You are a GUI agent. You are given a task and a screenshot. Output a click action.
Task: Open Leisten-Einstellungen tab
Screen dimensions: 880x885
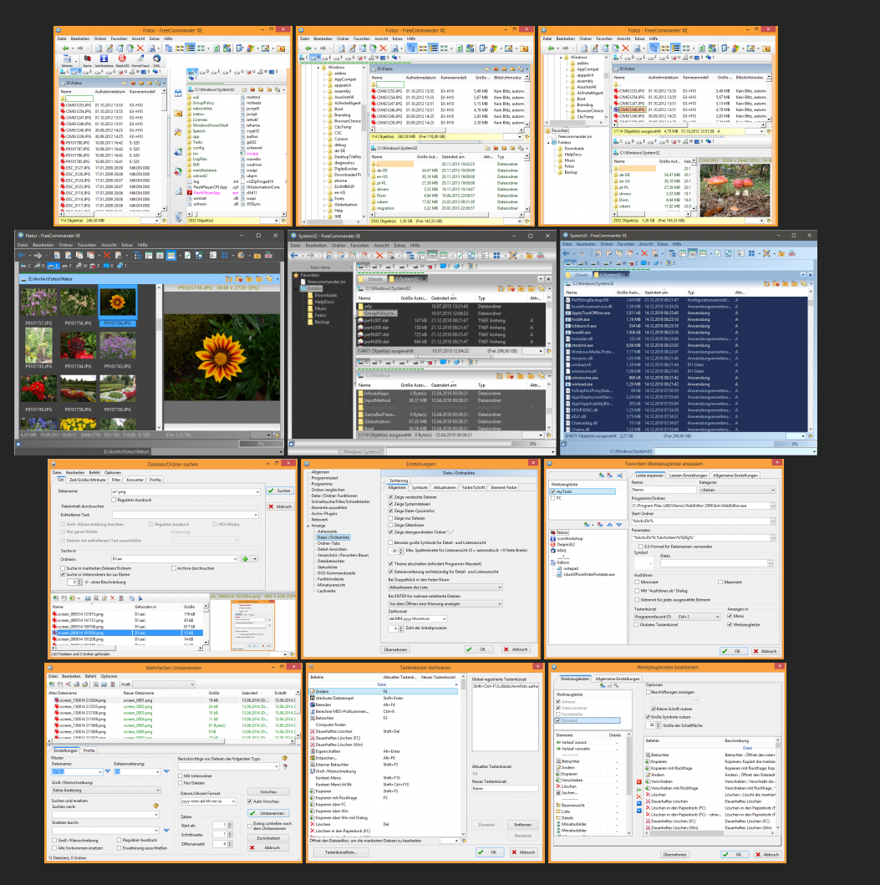(688, 476)
